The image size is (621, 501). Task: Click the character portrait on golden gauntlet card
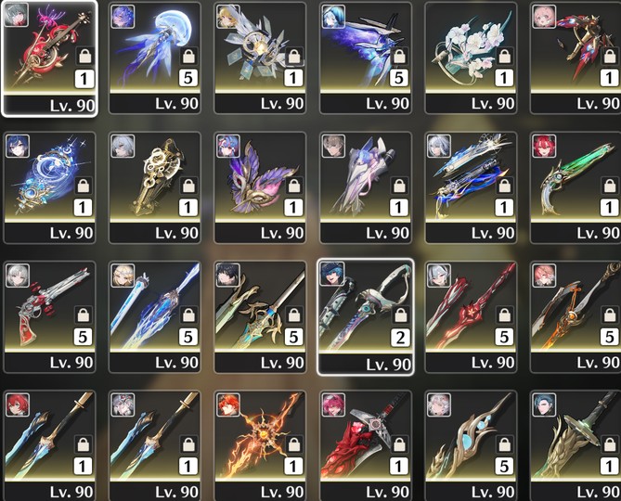[x=123, y=146]
